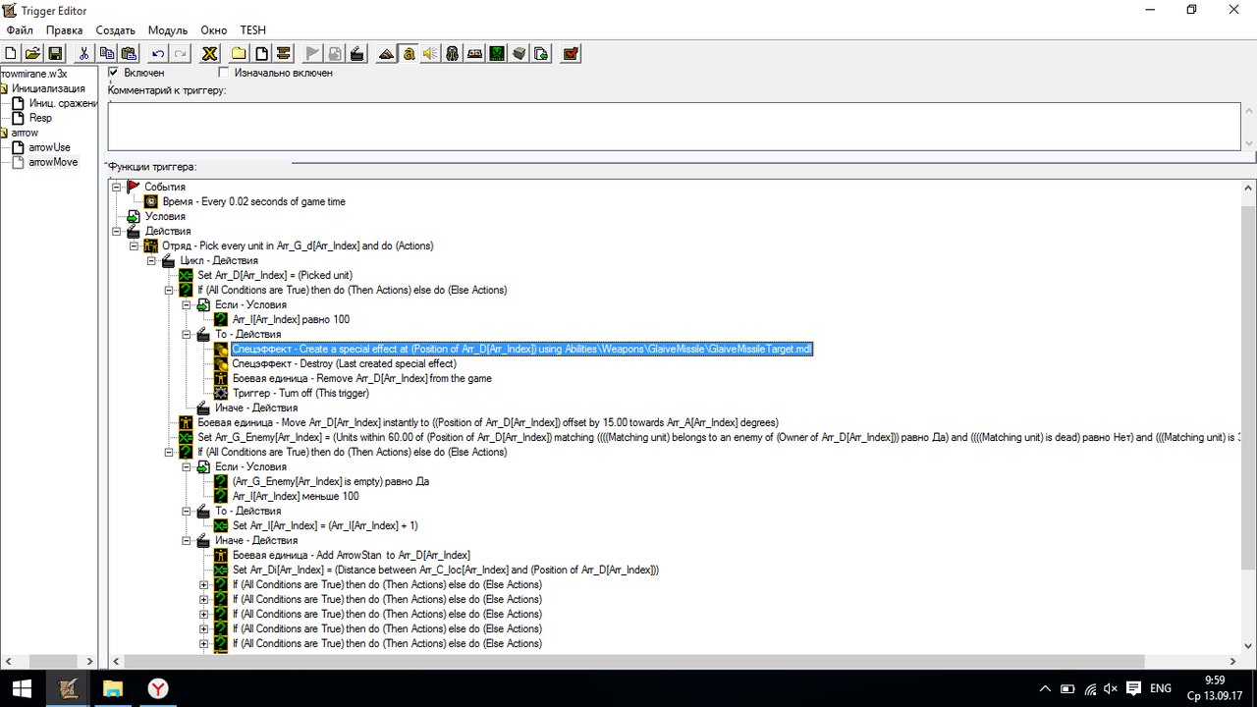Click the Paste clipboard icon
Image resolution: width=1257 pixels, height=707 pixels.
pyautogui.click(x=128, y=53)
